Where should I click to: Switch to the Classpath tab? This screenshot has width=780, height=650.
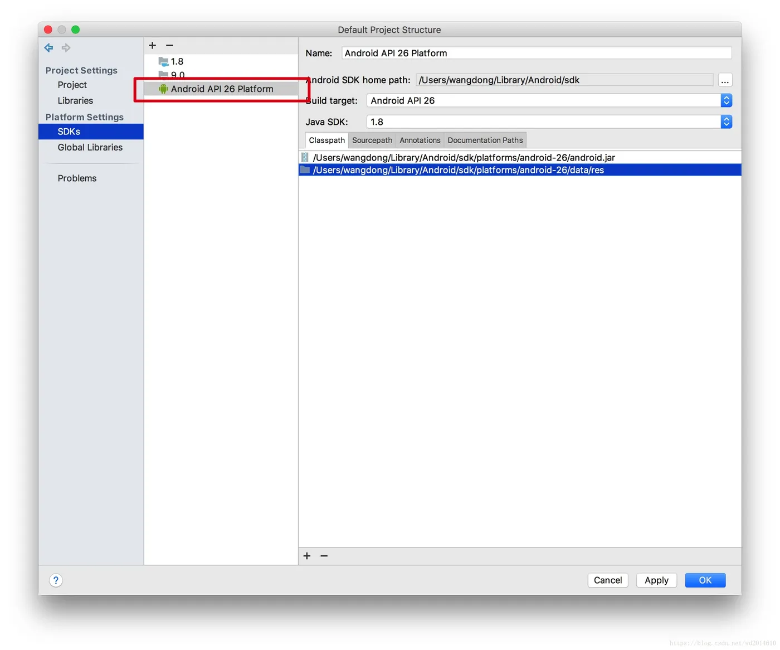(x=327, y=140)
